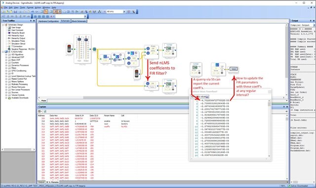Viewport: 316px width, 188px height.
Task: Click the Save project toolbar icon
Action: click(15, 12)
